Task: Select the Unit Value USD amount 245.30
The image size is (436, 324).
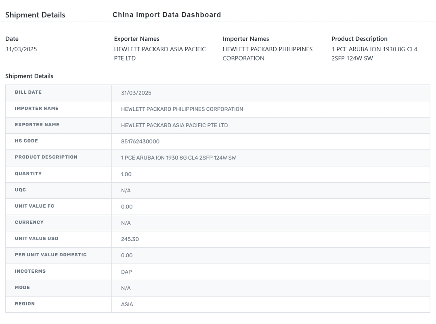Action: pos(130,239)
